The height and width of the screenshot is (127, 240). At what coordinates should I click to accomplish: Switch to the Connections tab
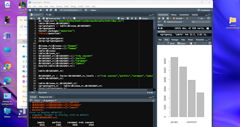tap(184, 15)
